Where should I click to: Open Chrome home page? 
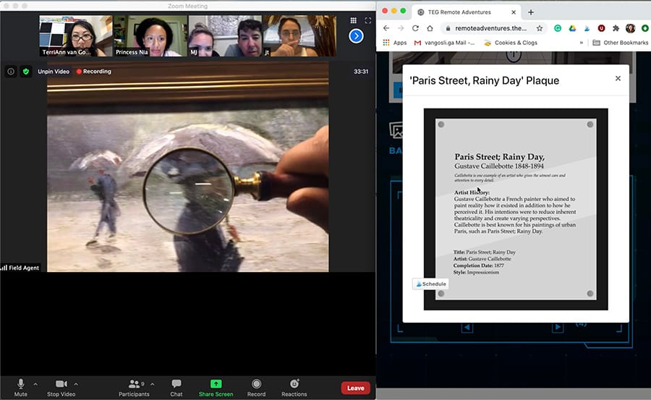point(430,28)
